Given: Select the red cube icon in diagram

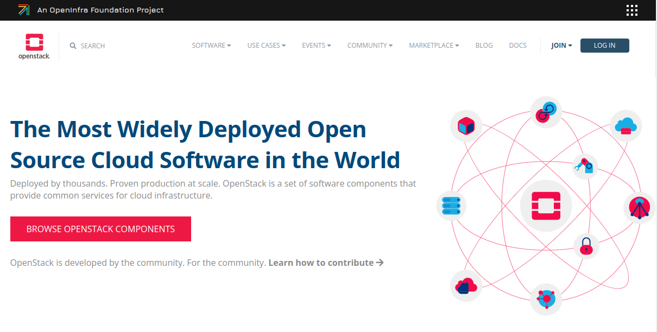Looking at the screenshot, I should [x=466, y=126].
